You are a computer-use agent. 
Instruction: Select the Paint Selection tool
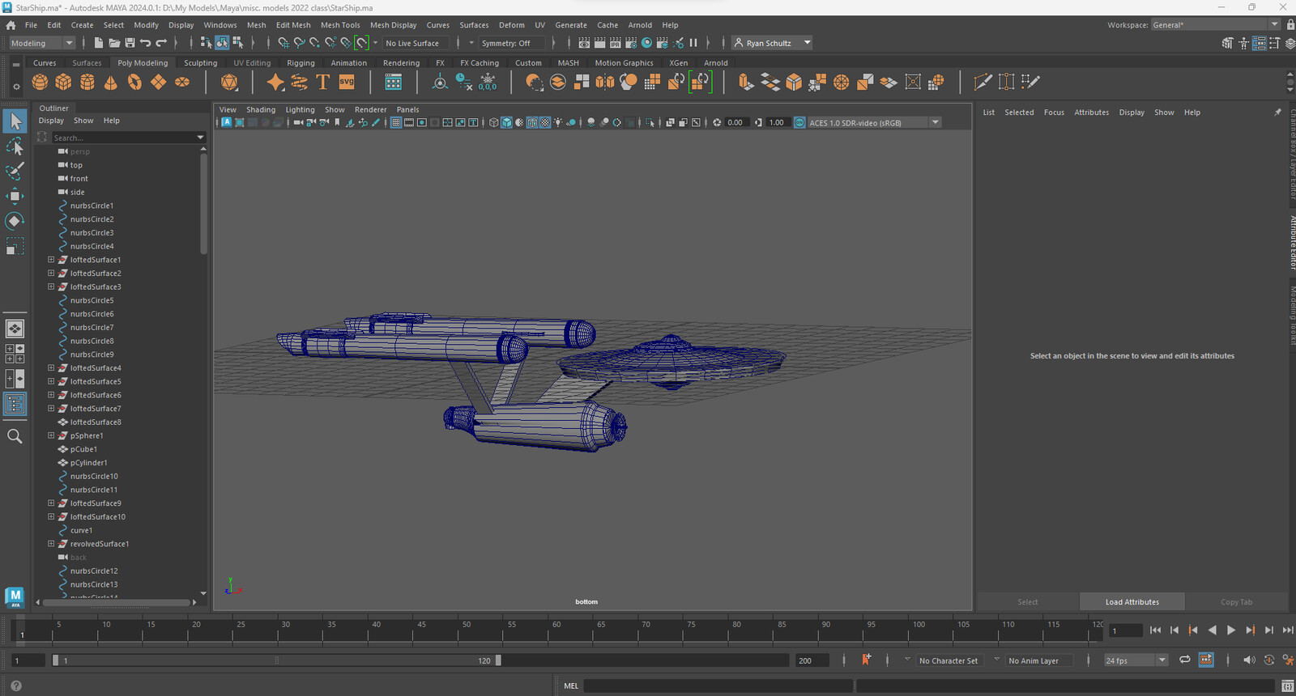pyautogui.click(x=15, y=171)
